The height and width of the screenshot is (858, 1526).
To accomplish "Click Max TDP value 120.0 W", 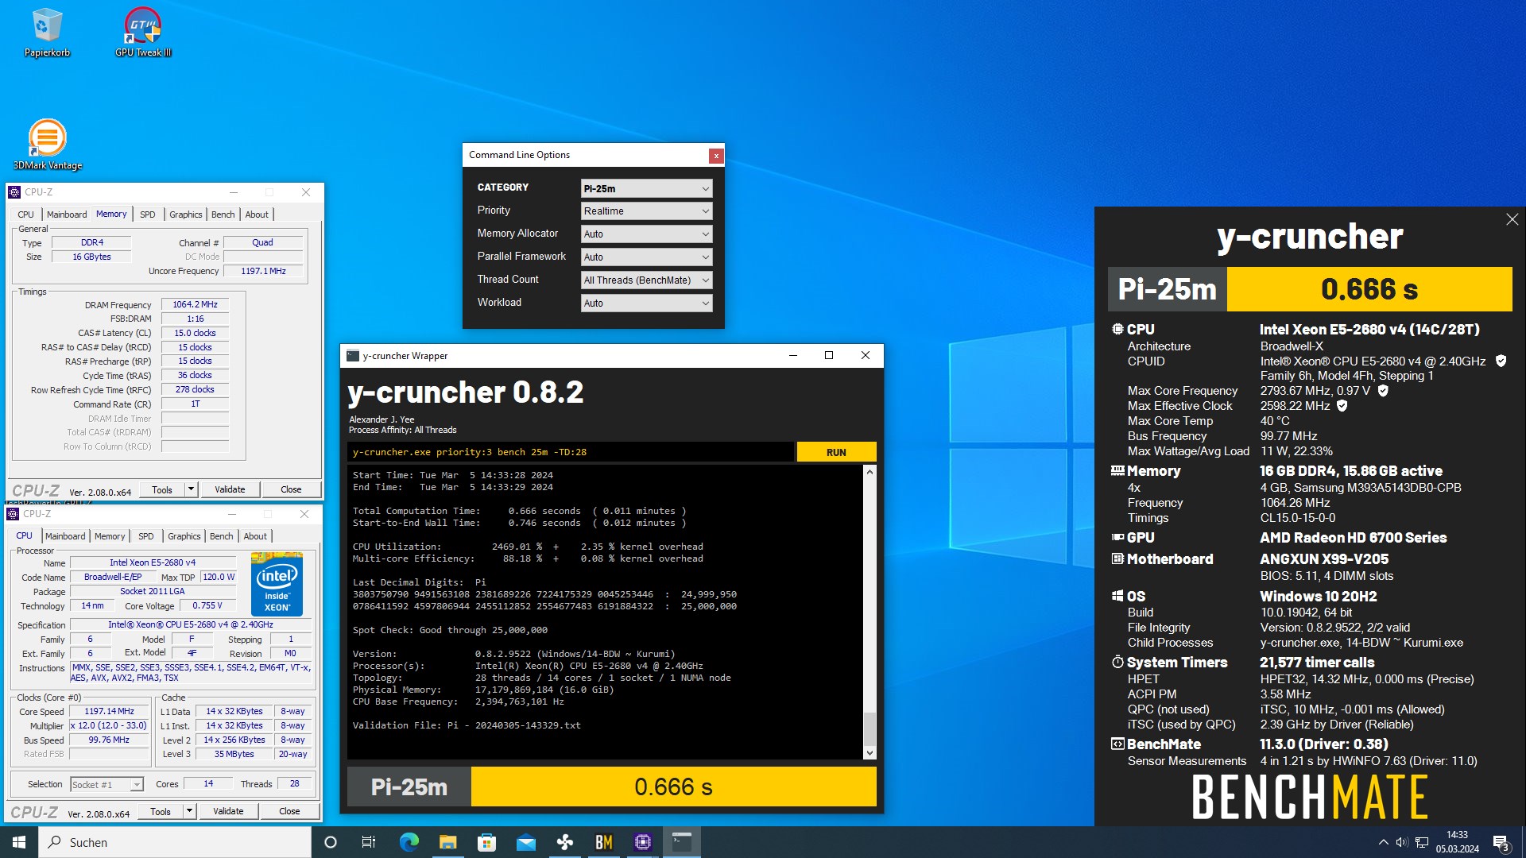I will pos(219,577).
